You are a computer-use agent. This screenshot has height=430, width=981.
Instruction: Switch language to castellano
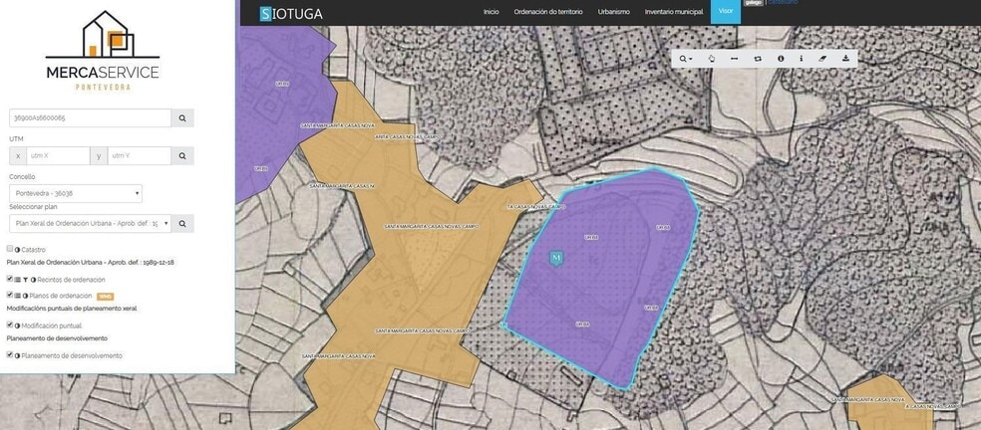(784, 3)
